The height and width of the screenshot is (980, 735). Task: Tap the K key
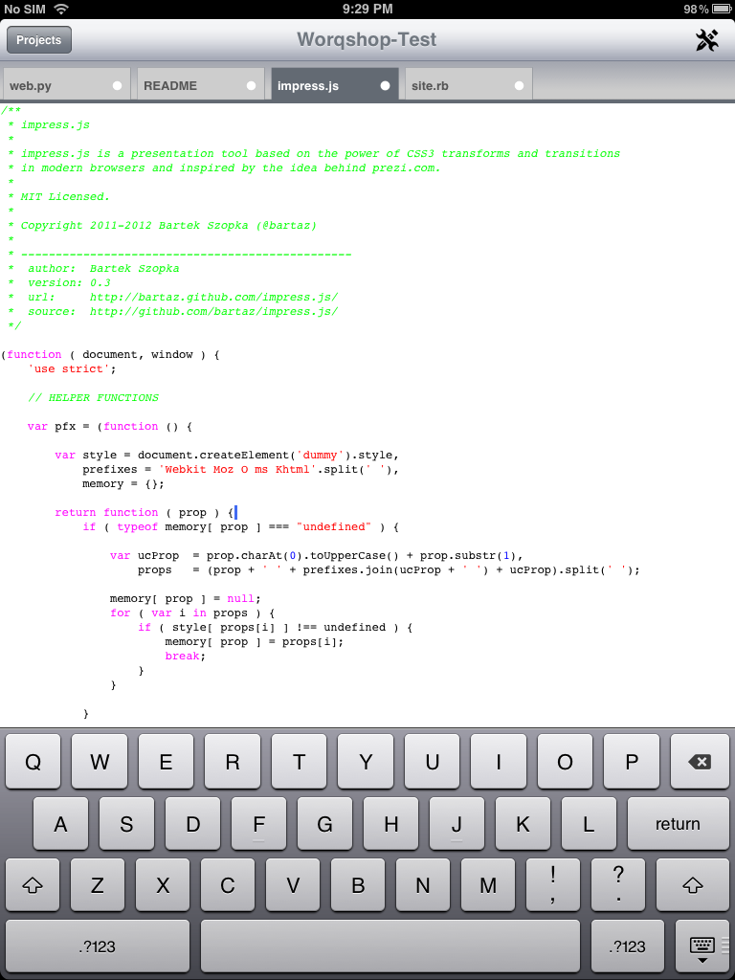click(523, 824)
